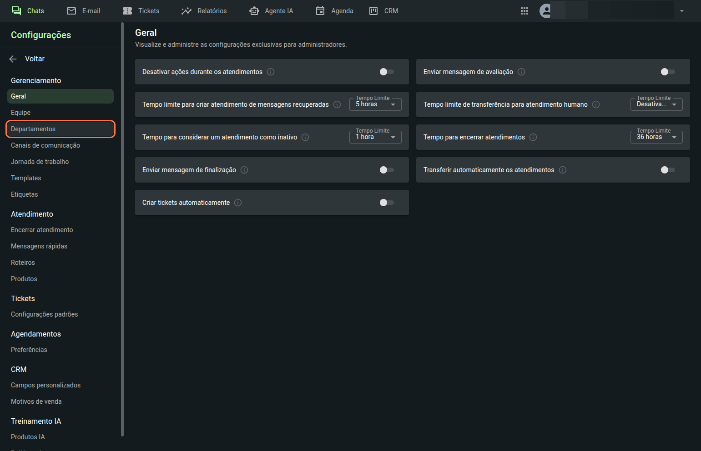Turn on Transferir automaticamente os atendimentos

668,170
